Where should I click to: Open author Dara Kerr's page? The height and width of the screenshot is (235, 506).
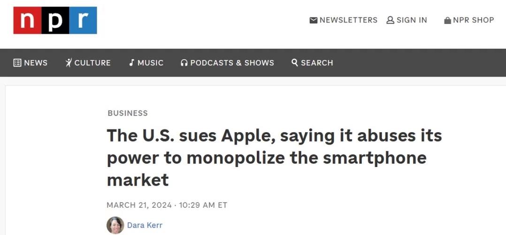pos(145,225)
